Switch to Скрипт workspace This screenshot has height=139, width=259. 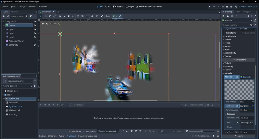[x=118, y=6]
